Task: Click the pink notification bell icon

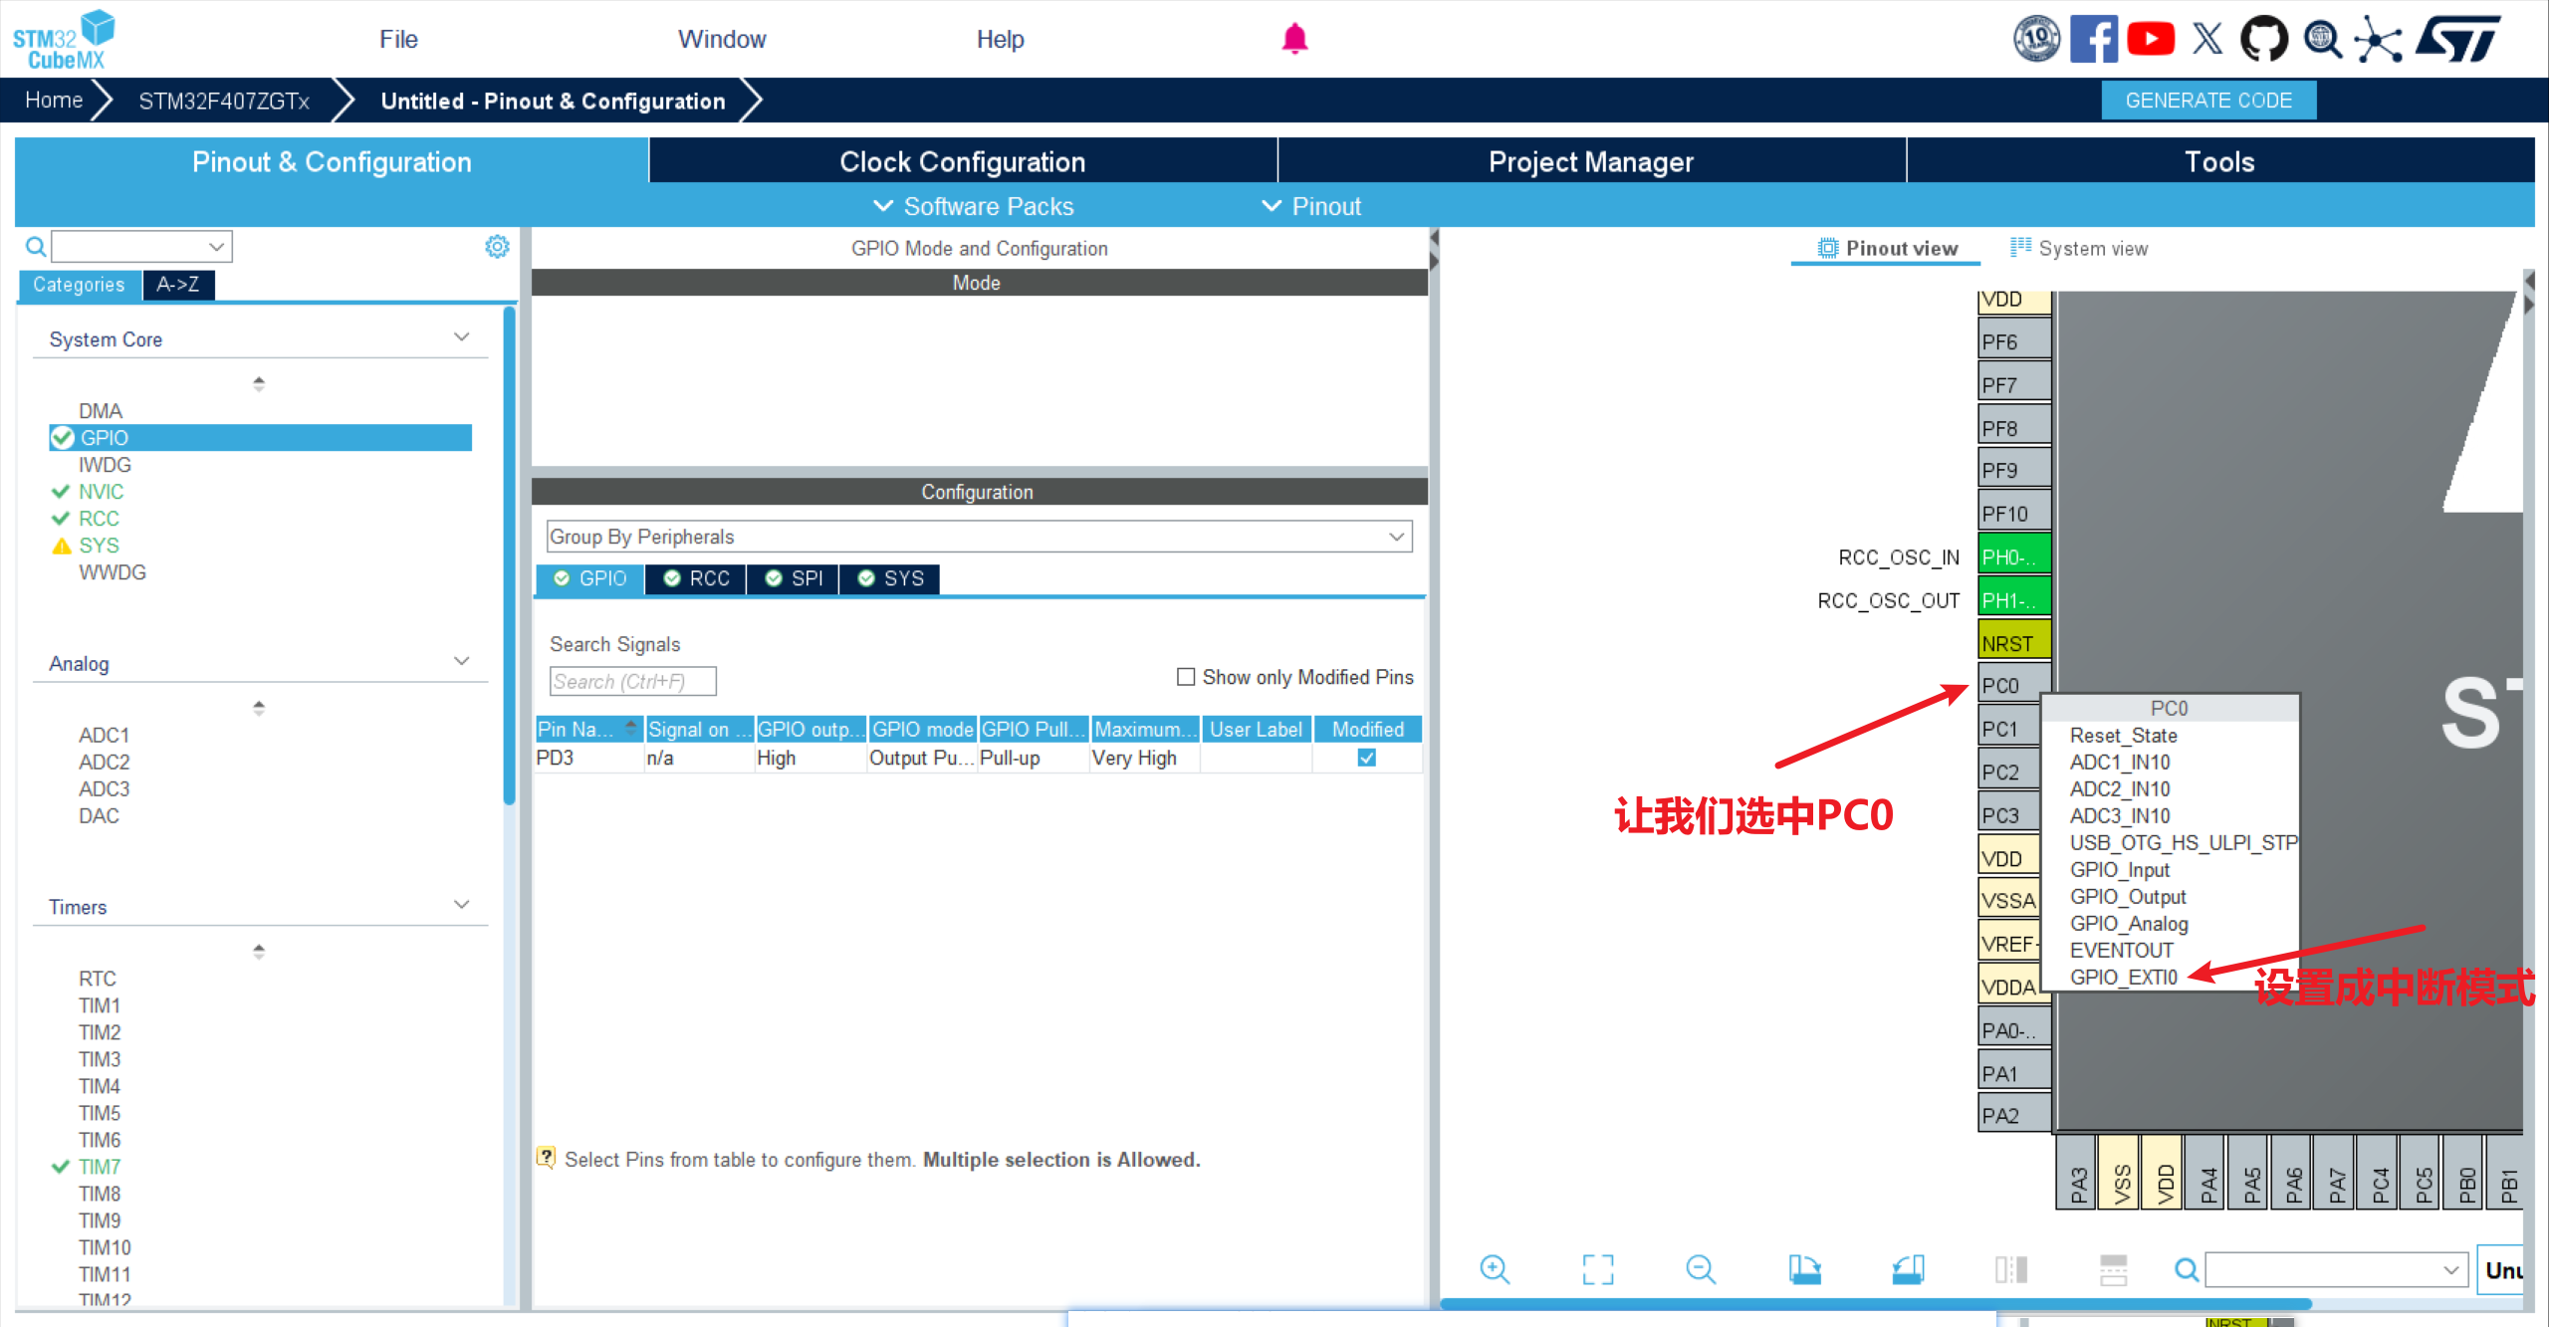Action: tap(1294, 39)
